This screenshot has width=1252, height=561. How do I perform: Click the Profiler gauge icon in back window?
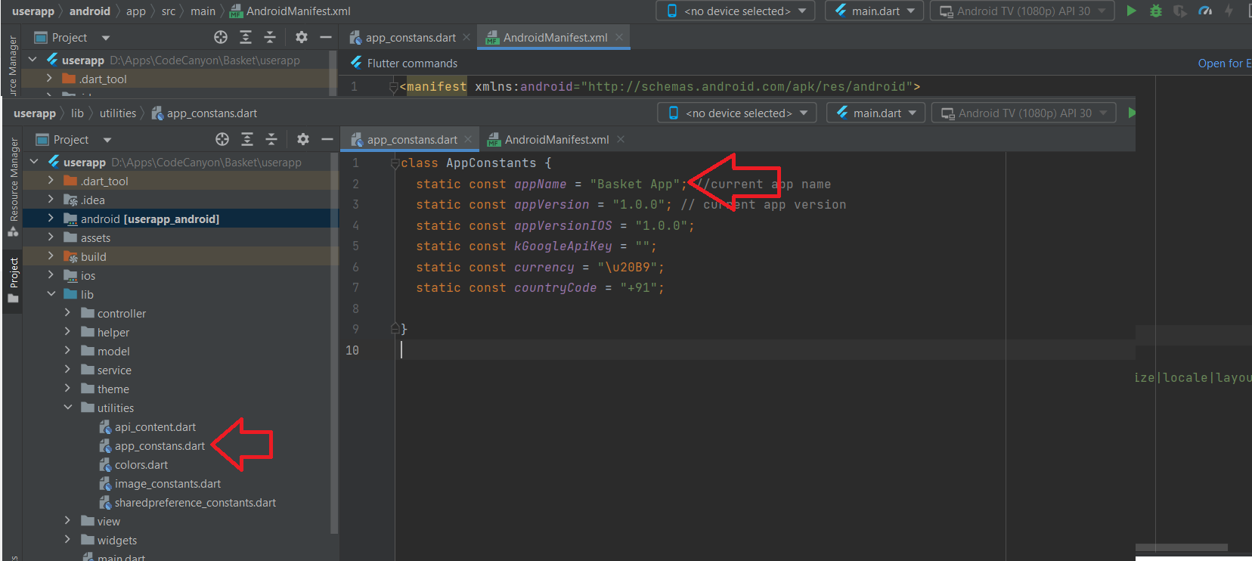pyautogui.click(x=1205, y=11)
